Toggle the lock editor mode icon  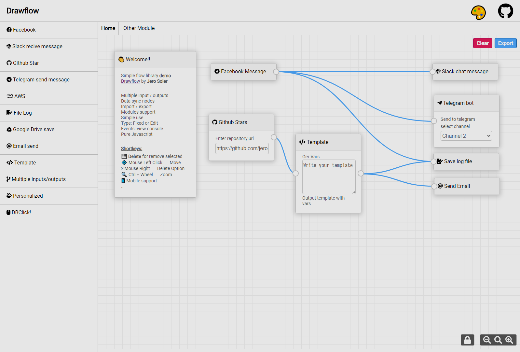click(x=467, y=340)
